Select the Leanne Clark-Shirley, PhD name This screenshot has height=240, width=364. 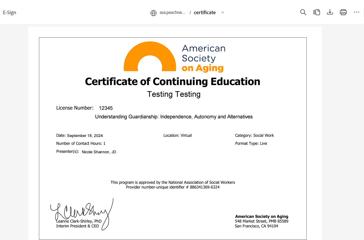(x=79, y=221)
